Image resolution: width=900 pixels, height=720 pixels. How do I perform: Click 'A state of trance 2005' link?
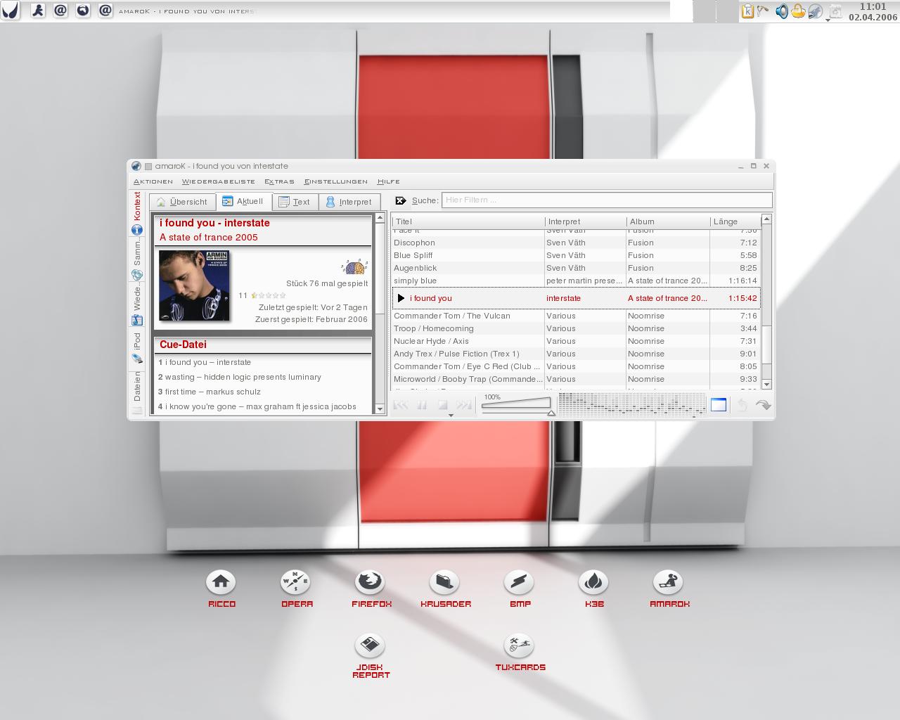coord(209,238)
